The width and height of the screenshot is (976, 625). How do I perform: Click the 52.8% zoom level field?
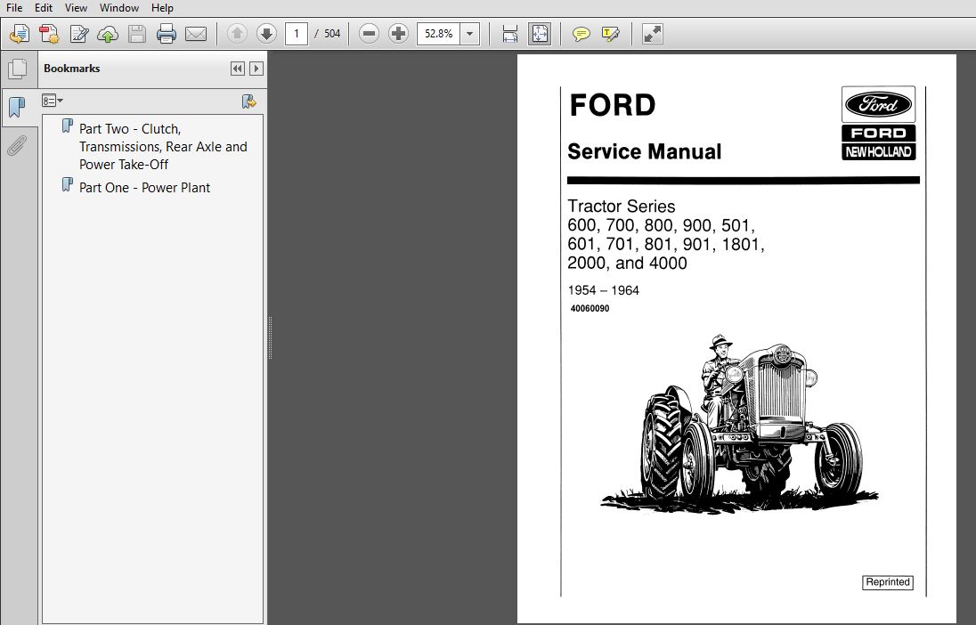(439, 34)
